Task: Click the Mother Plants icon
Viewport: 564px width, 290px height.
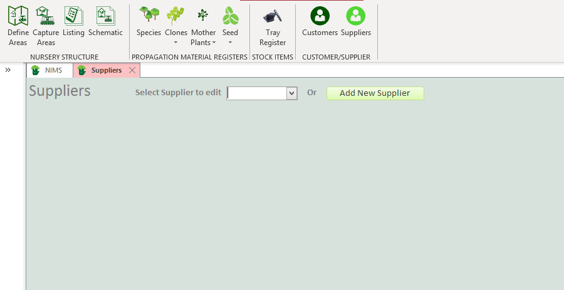Action: click(203, 21)
